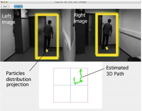Click yellow particle cluster in left image
The width and height of the screenshot is (142, 111).
(x=47, y=51)
